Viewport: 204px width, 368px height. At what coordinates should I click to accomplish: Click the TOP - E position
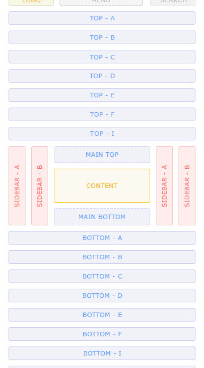coord(102,95)
